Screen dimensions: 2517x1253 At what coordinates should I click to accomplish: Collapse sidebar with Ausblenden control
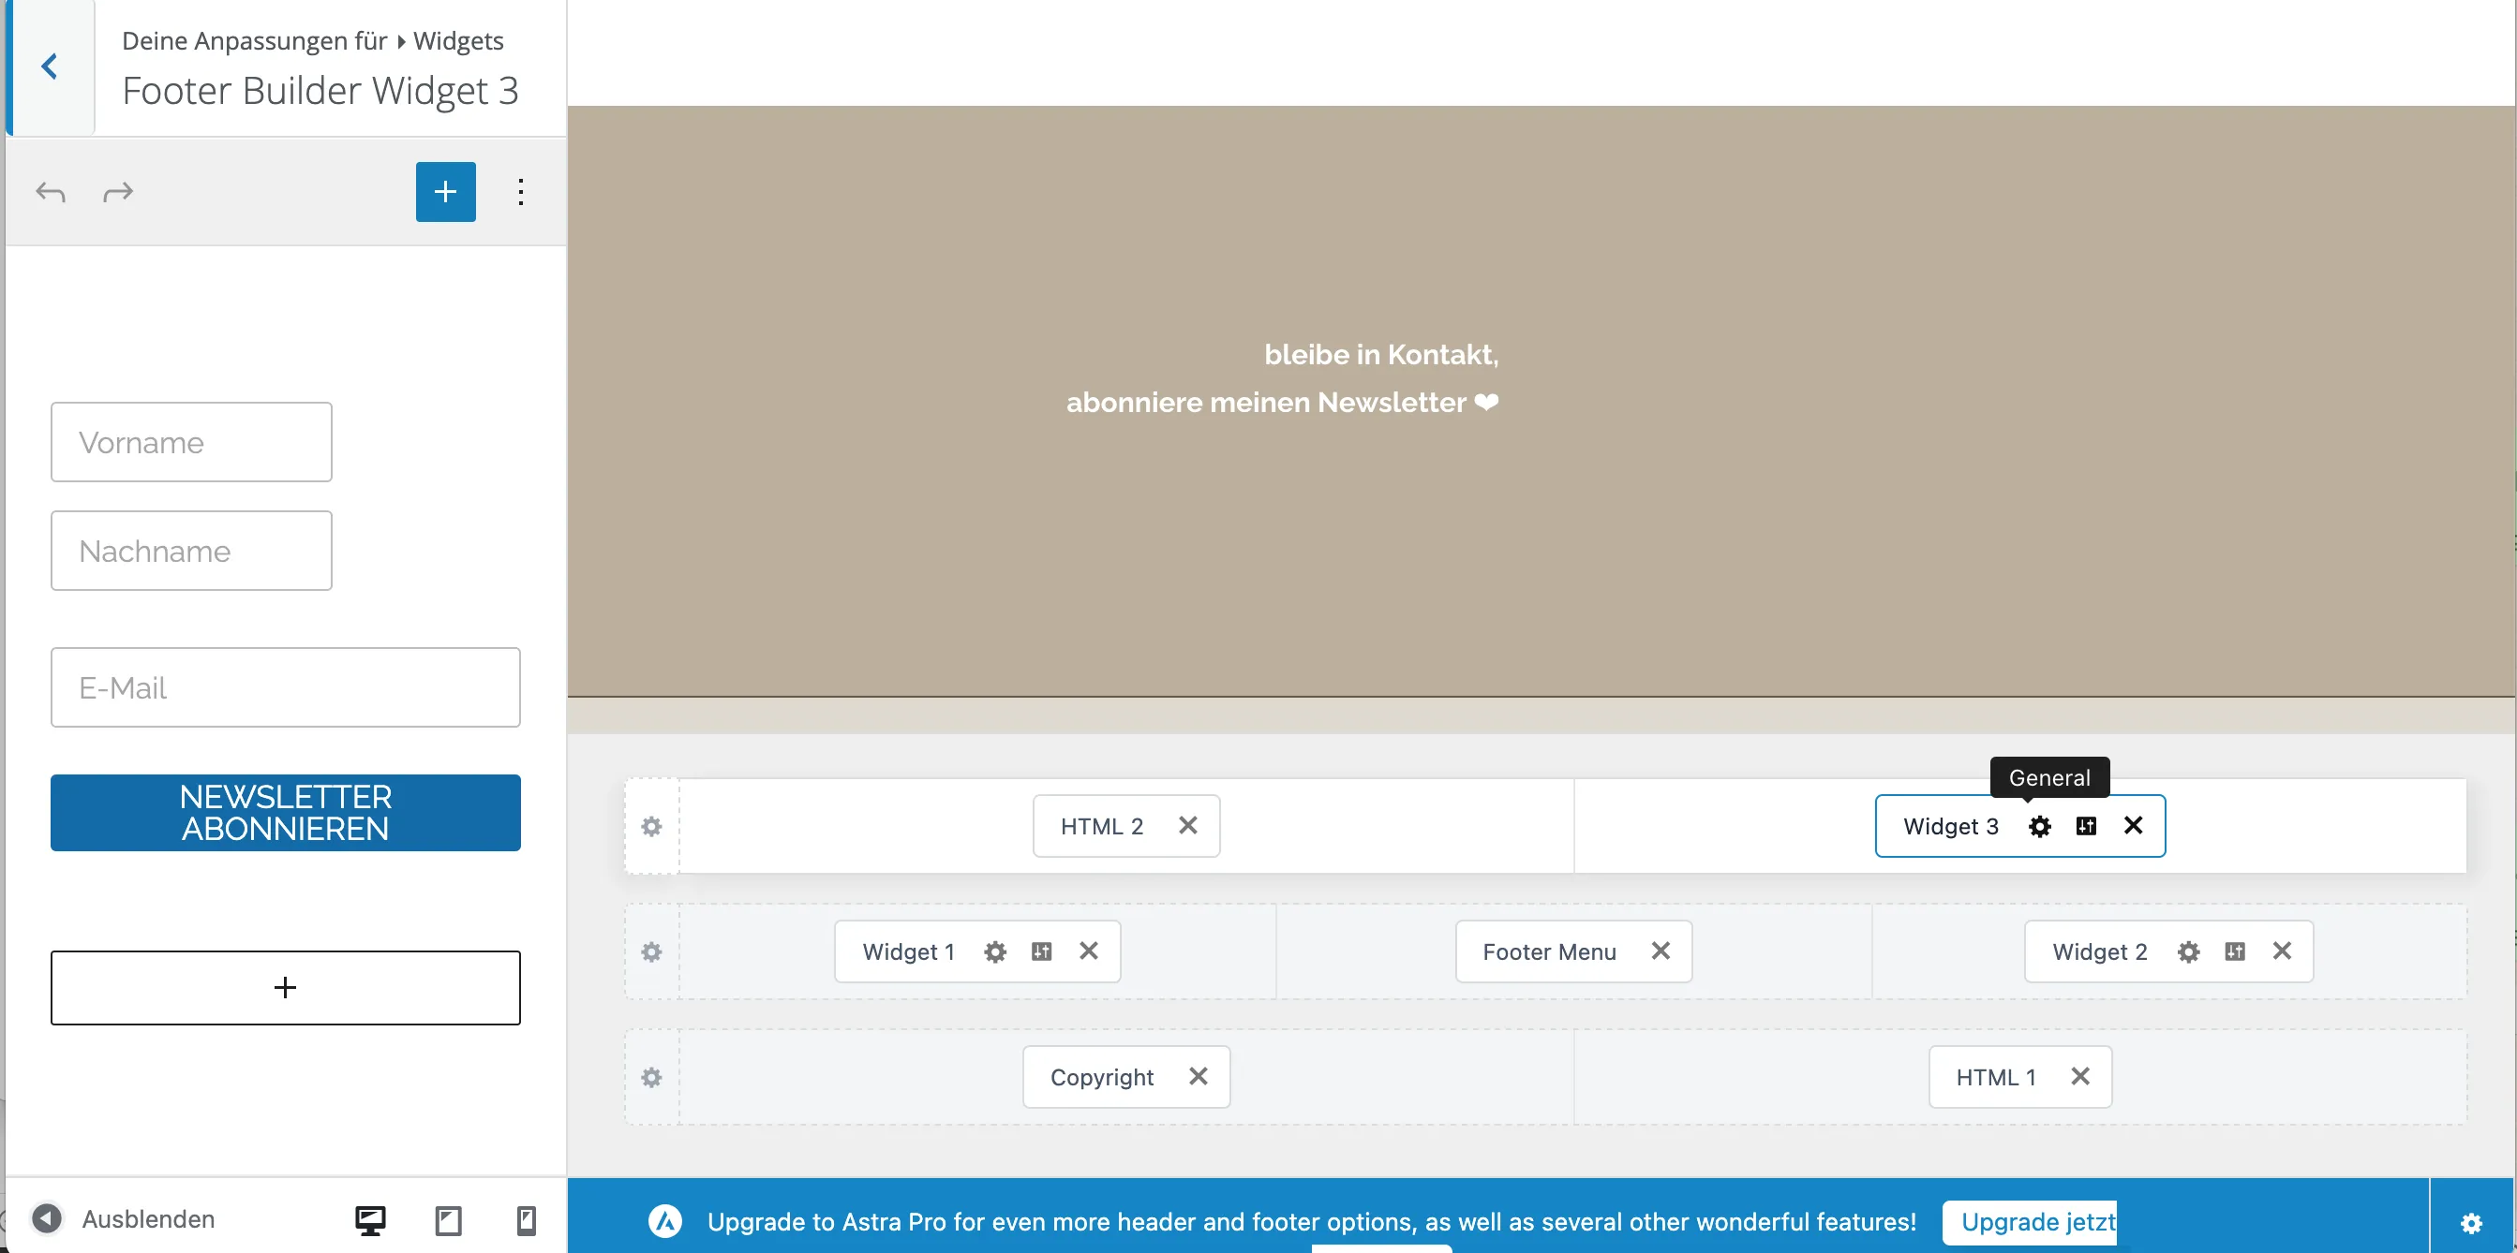click(x=124, y=1218)
